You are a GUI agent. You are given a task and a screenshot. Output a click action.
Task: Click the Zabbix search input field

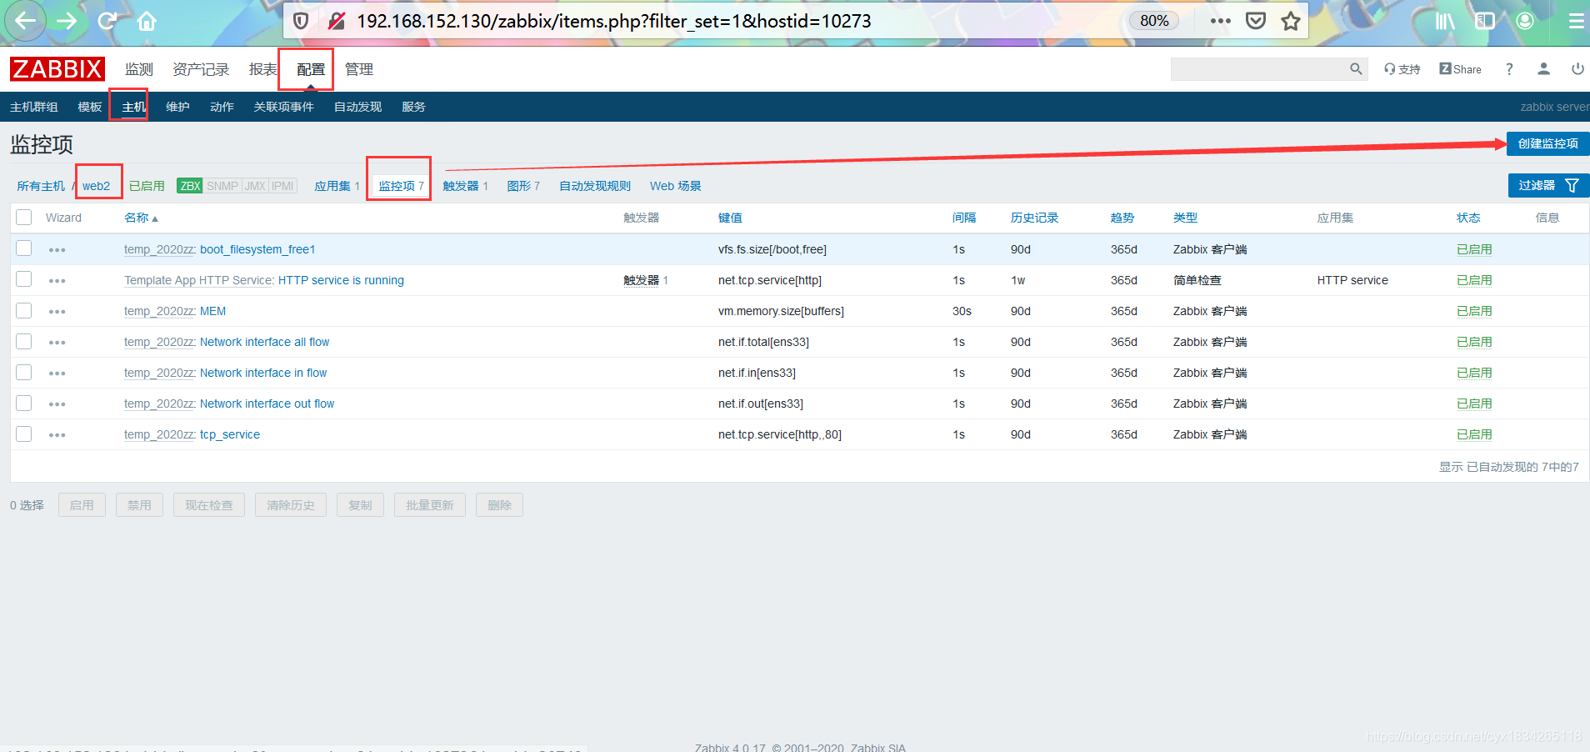(x=1258, y=69)
